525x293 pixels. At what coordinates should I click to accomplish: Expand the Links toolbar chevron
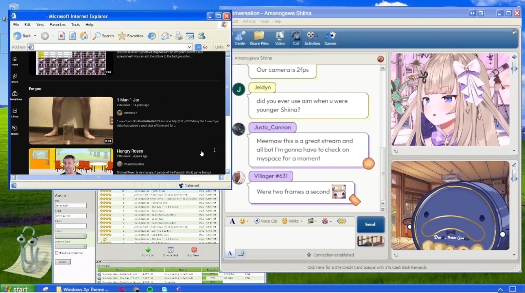[x=228, y=46]
